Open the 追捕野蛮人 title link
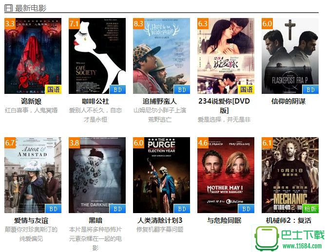 (x=160, y=101)
